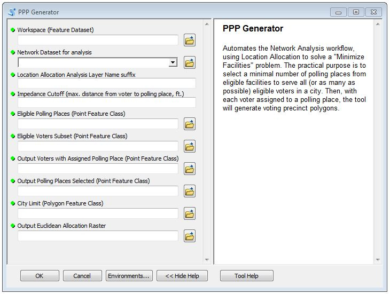Browse for City Limit polygon feature class
The image size is (390, 294).
click(x=190, y=214)
